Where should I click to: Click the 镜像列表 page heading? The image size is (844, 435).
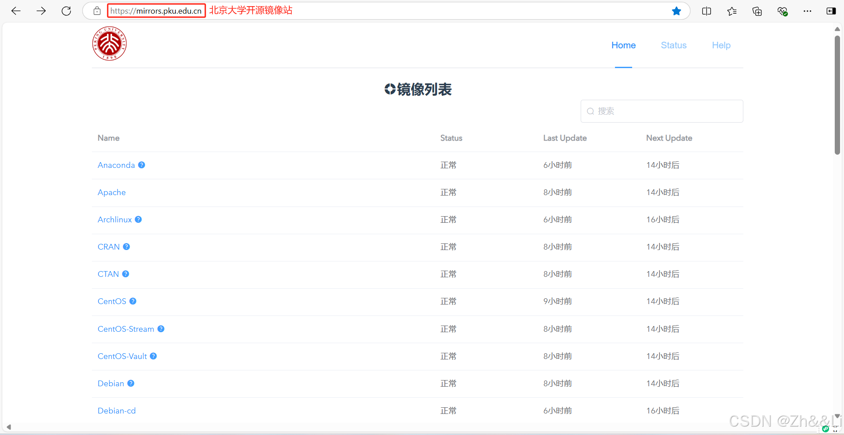point(418,89)
